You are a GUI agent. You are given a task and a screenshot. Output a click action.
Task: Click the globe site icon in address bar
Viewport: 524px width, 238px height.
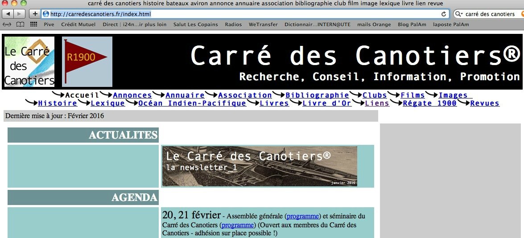coord(46,14)
